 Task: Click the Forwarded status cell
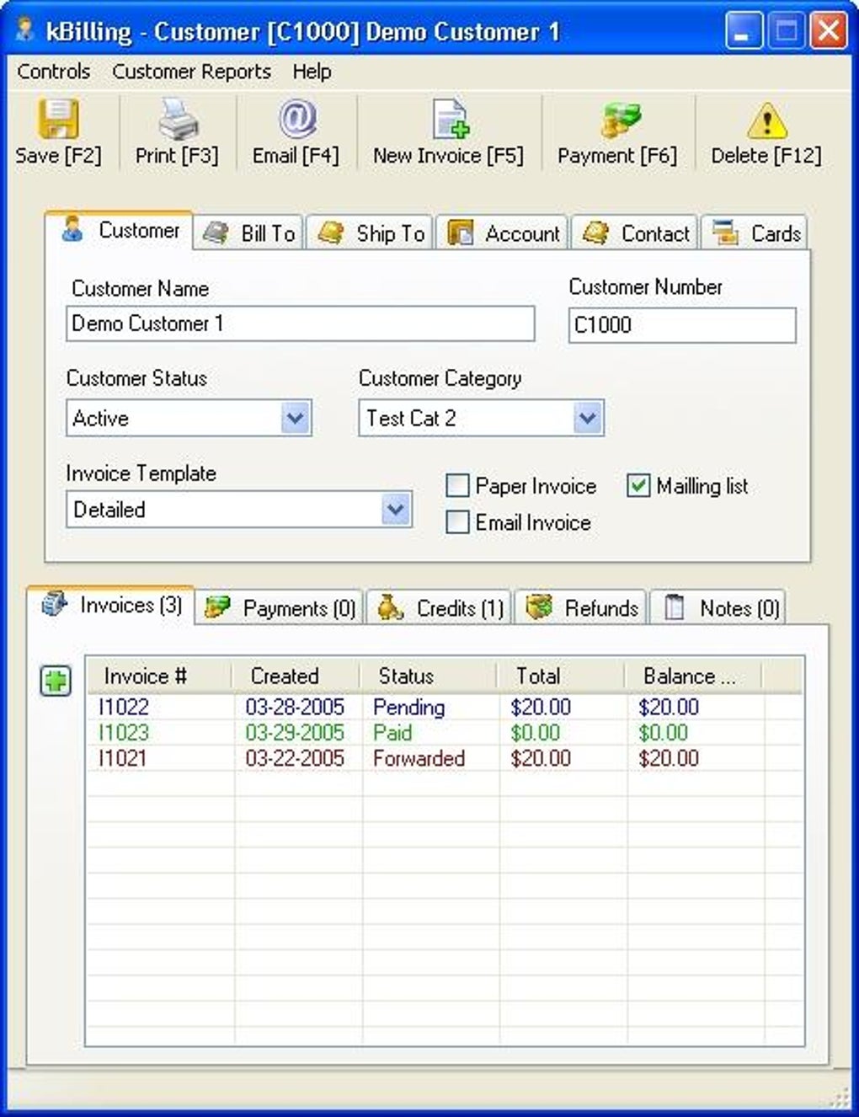(419, 758)
